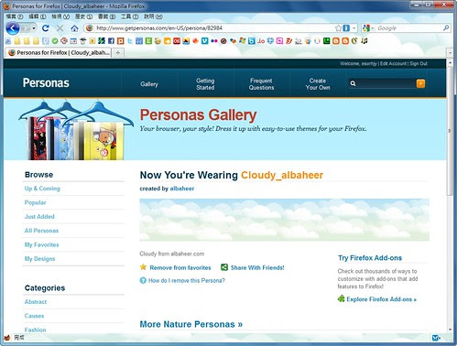This screenshot has width=457, height=346.
Task: Click the orange search go button
Action: (x=420, y=83)
